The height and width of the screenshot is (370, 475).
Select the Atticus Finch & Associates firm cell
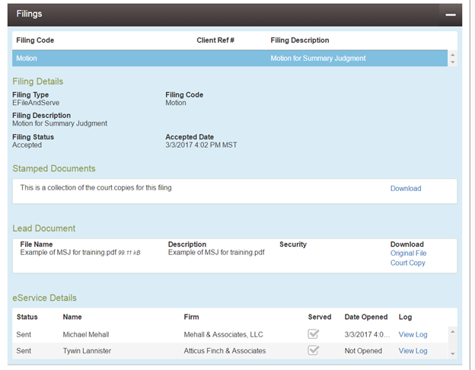225,351
